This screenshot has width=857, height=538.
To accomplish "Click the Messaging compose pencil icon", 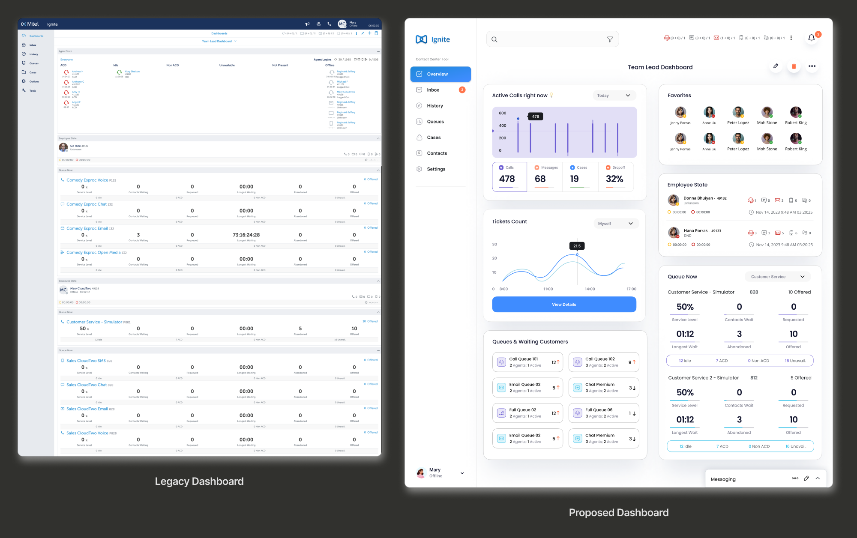I will click(x=806, y=478).
